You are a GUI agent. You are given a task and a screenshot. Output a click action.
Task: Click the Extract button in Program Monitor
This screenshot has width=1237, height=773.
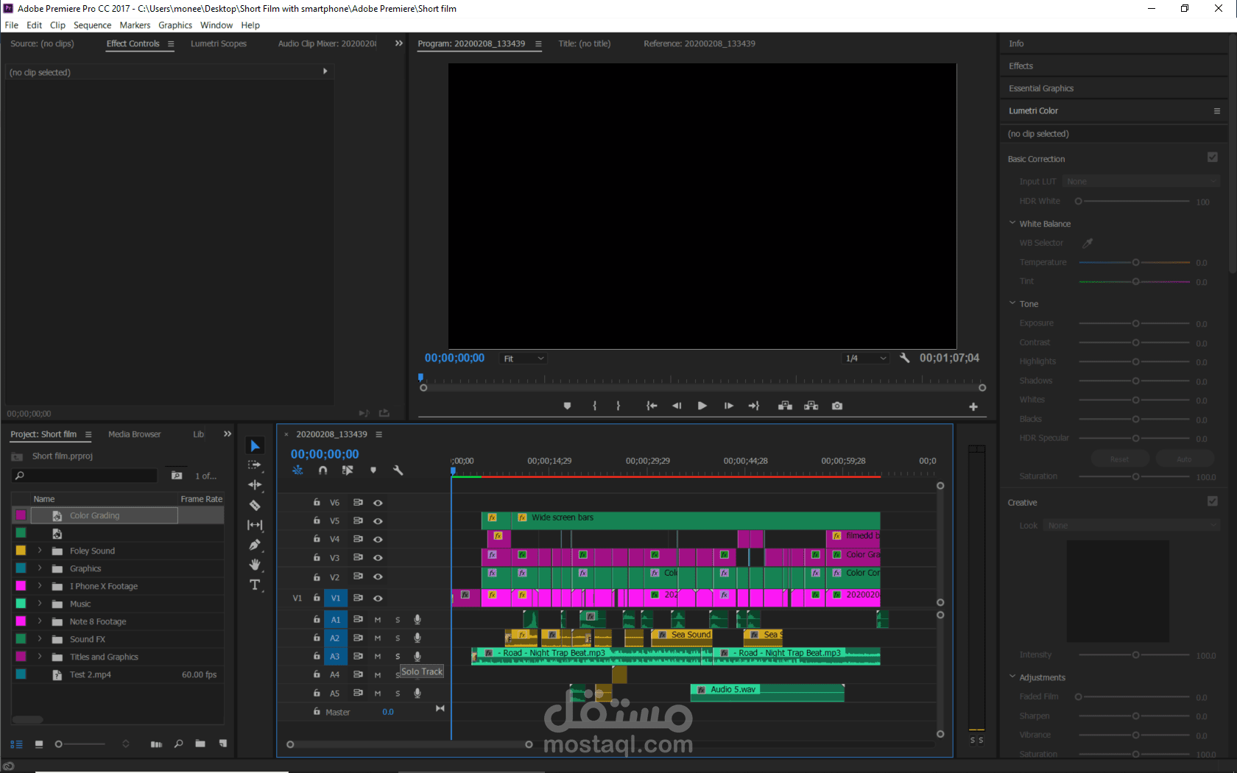click(x=811, y=406)
